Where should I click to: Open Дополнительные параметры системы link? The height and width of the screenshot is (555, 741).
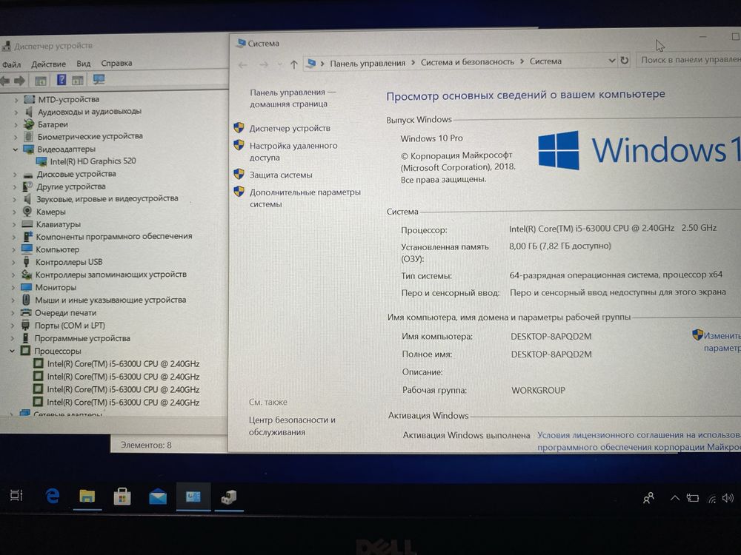click(x=305, y=198)
